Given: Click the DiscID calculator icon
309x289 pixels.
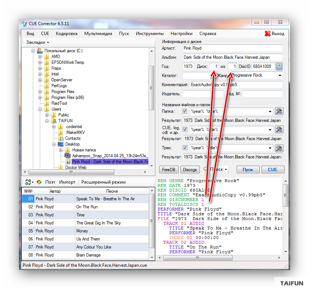Looking at the screenshot, I should pyautogui.click(x=279, y=66).
